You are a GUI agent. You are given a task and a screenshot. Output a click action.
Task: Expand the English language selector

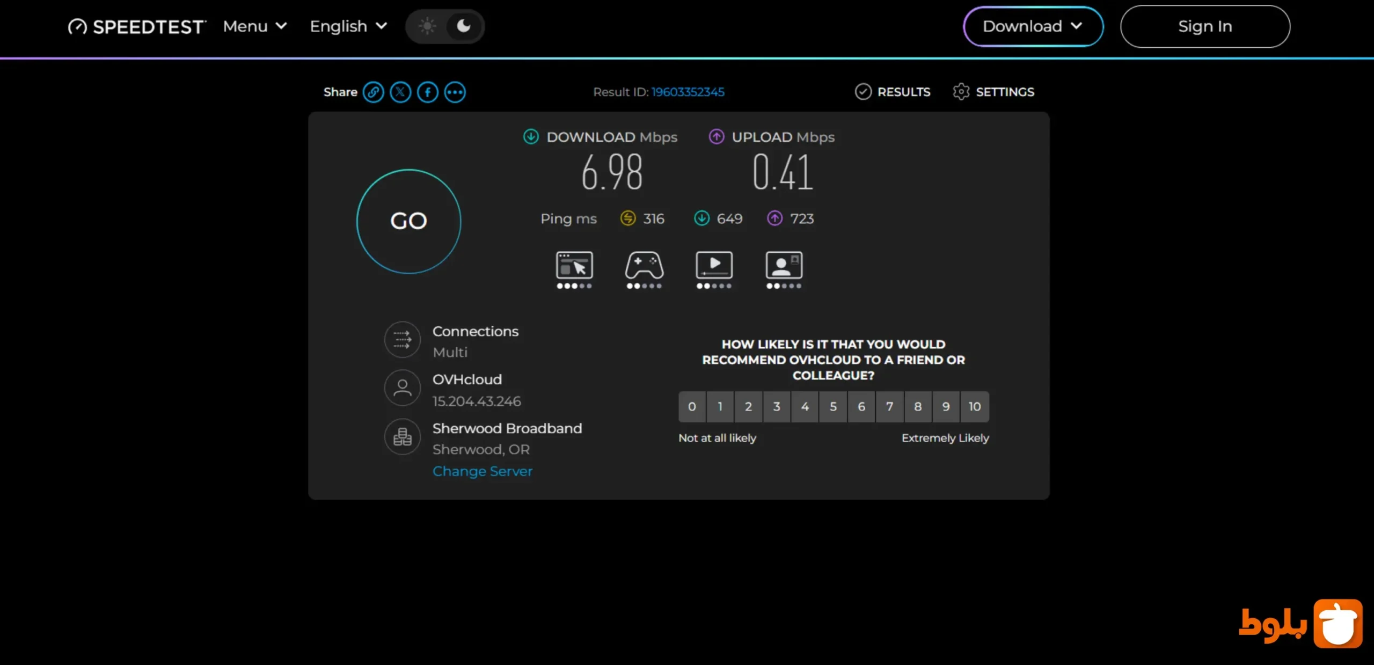click(x=348, y=26)
